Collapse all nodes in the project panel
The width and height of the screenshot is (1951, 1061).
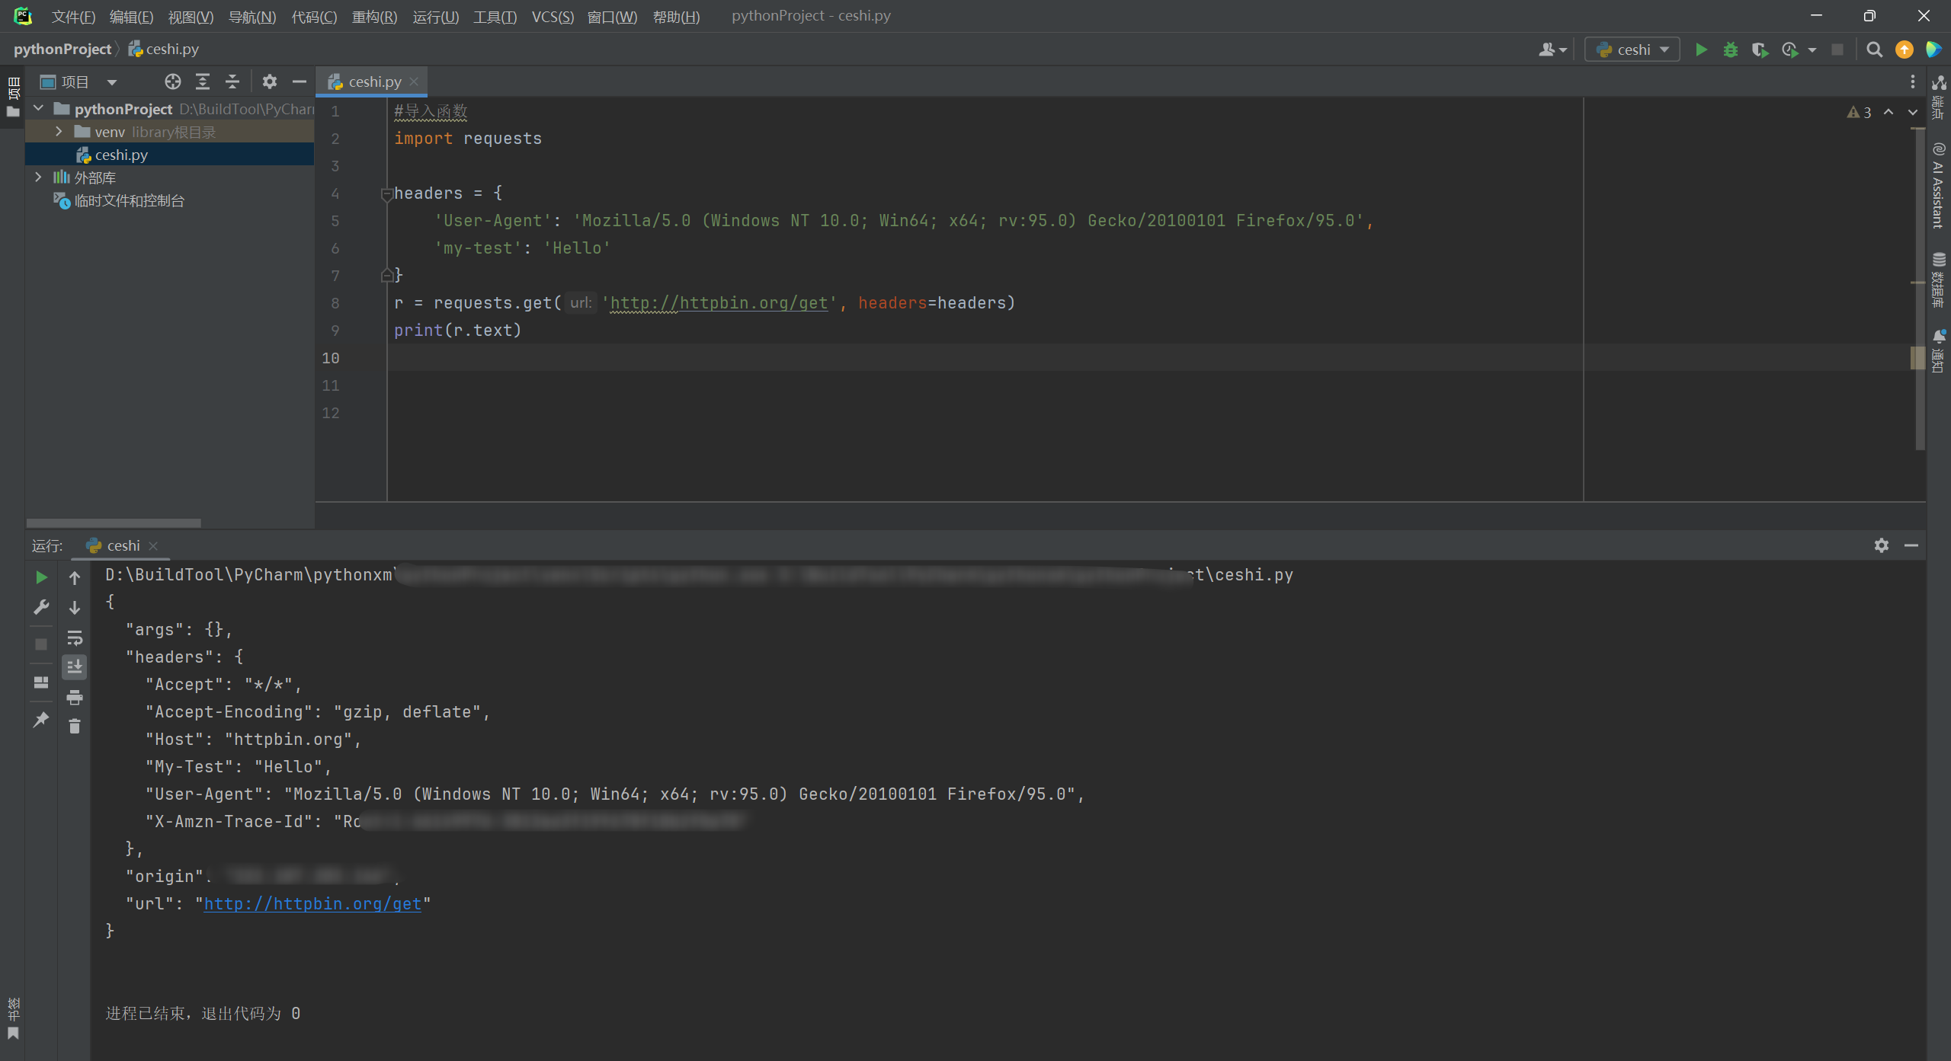click(x=232, y=81)
